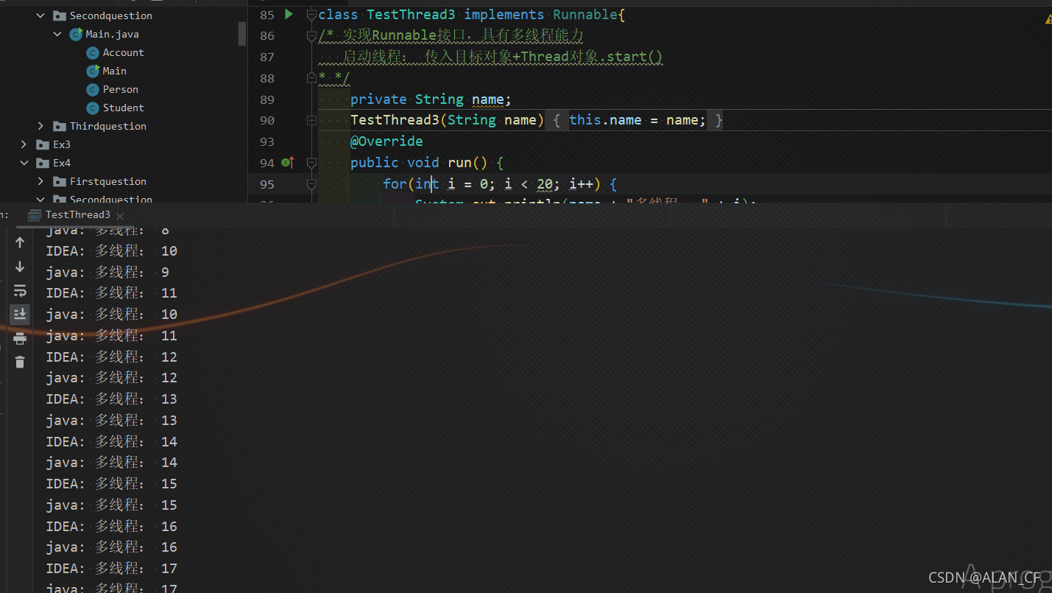The width and height of the screenshot is (1052, 593).
Task: Click the Account class icon in the tree
Action: click(93, 52)
